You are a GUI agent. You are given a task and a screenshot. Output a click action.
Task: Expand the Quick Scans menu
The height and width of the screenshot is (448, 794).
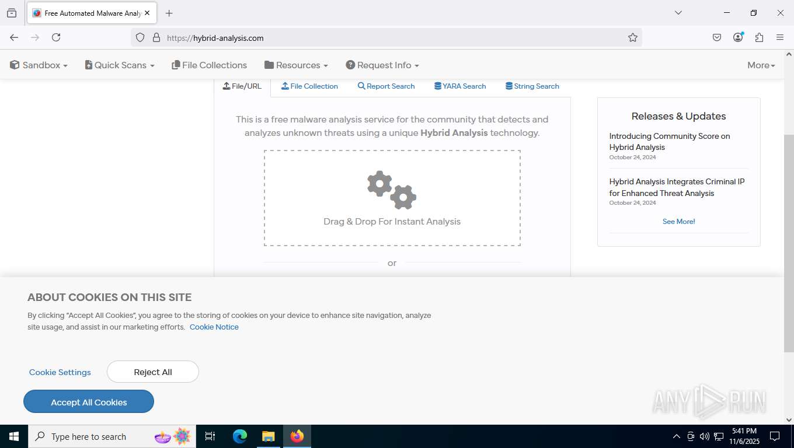point(120,65)
